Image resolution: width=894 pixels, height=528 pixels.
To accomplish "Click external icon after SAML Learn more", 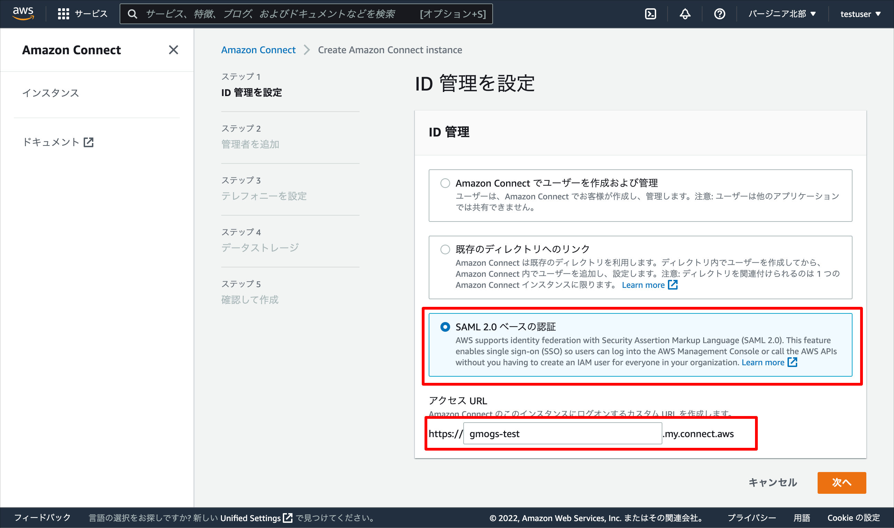I will tap(793, 362).
